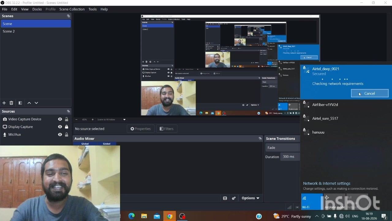The image size is (392, 221).
Task: Toggle the audio mixer layout icon
Action: (x=225, y=198)
